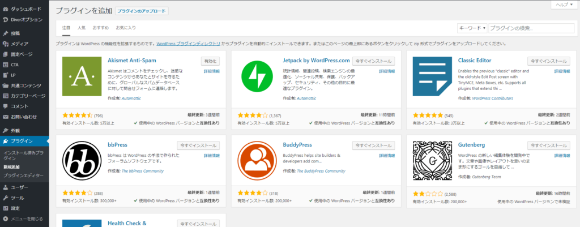Open the ダッシュボード menu icon
This screenshot has width=580, height=227.
[5, 9]
